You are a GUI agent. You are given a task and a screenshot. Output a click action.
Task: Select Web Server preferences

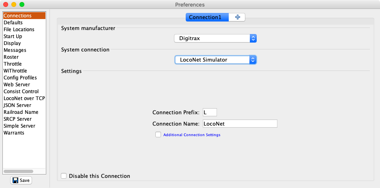click(x=17, y=85)
